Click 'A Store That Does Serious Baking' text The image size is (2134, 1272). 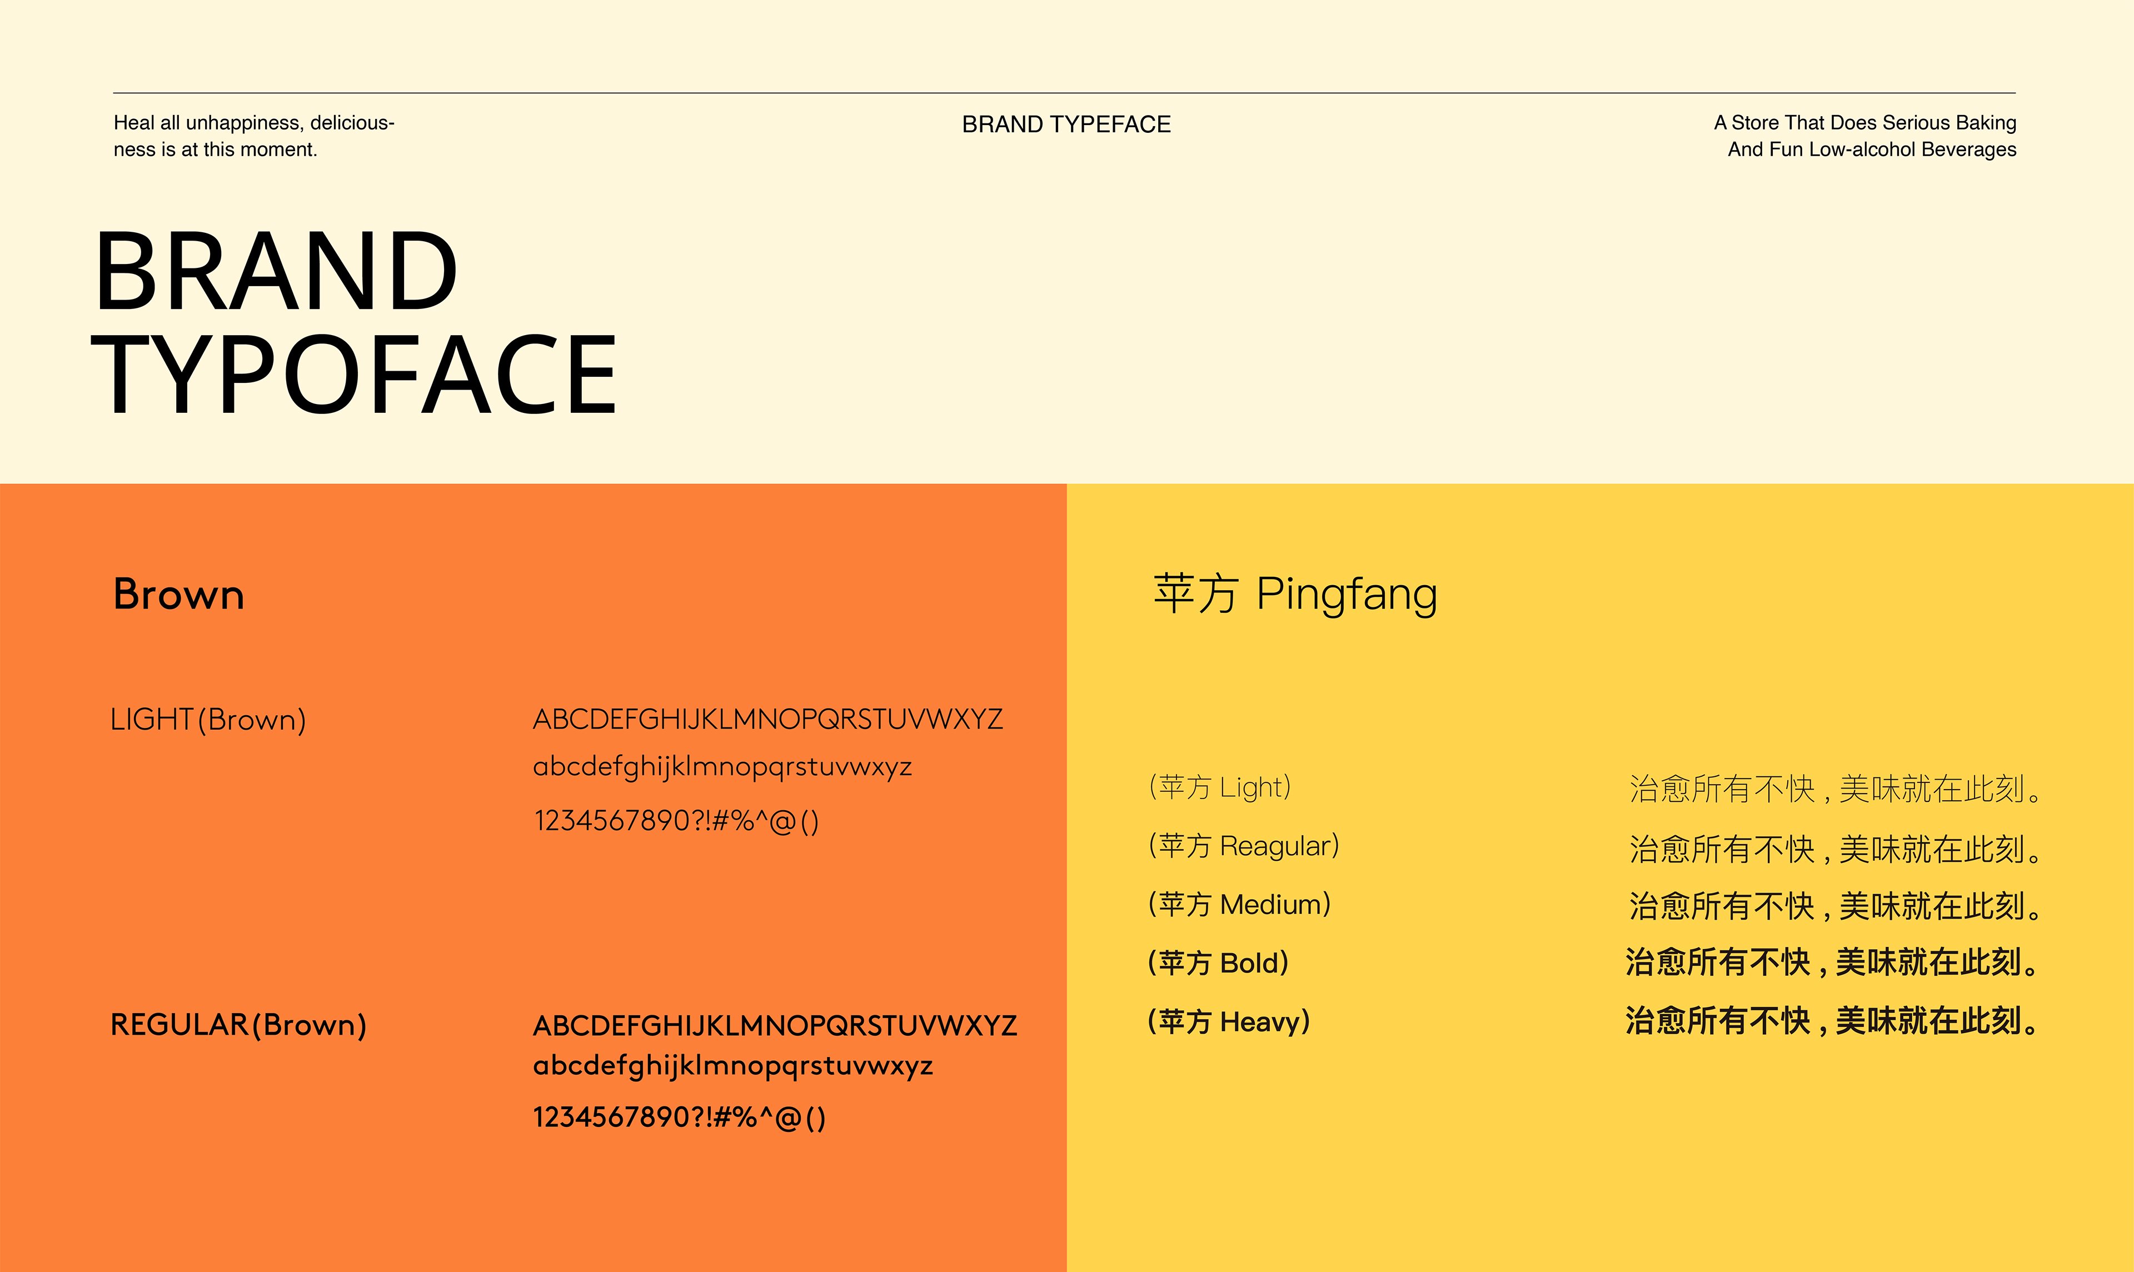click(x=1865, y=123)
